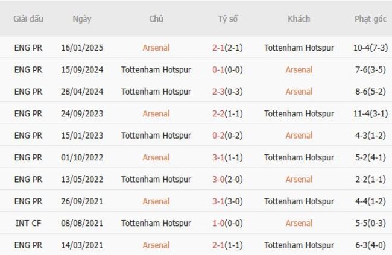392x255 pixels.
Task: Select the Khách column header
Action: (x=299, y=19)
